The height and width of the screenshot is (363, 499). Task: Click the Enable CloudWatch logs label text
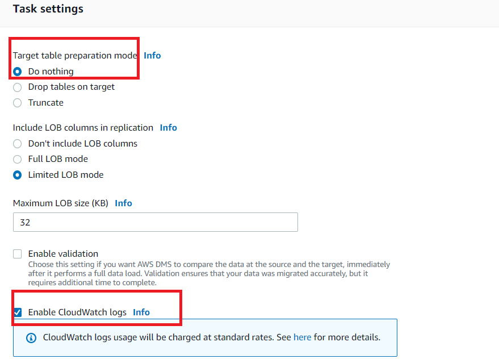point(77,312)
